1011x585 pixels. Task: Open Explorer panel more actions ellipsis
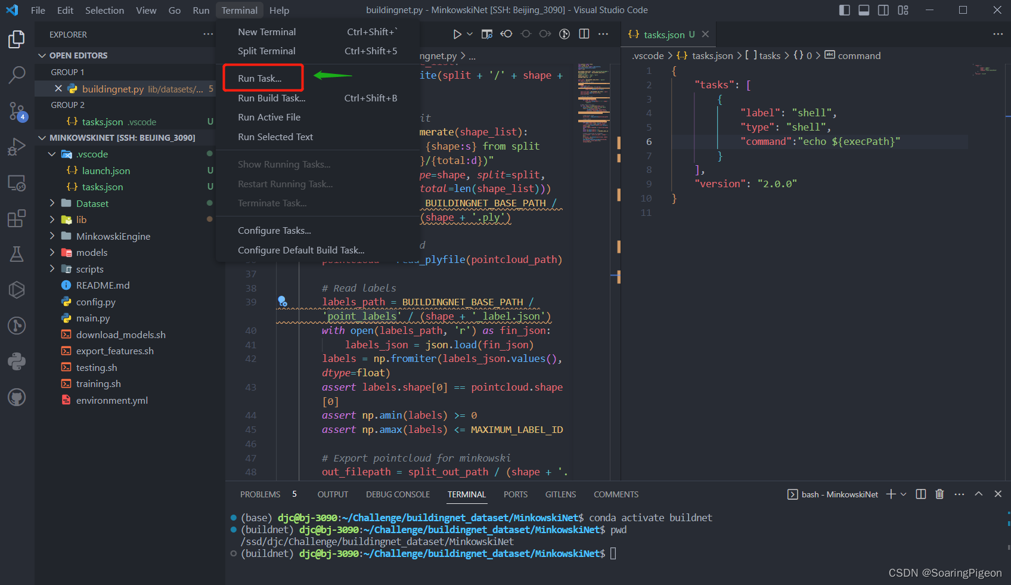208,34
